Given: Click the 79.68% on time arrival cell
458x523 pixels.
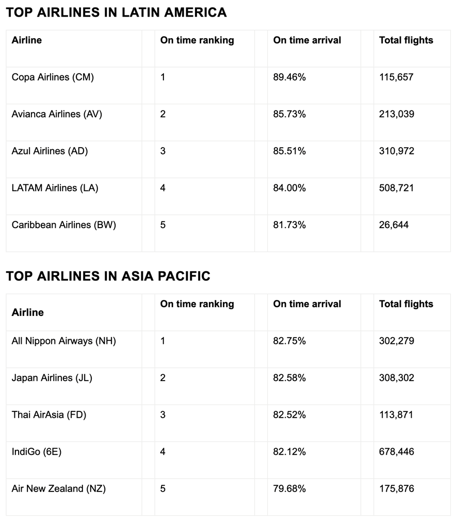Looking at the screenshot, I should 289,489.
